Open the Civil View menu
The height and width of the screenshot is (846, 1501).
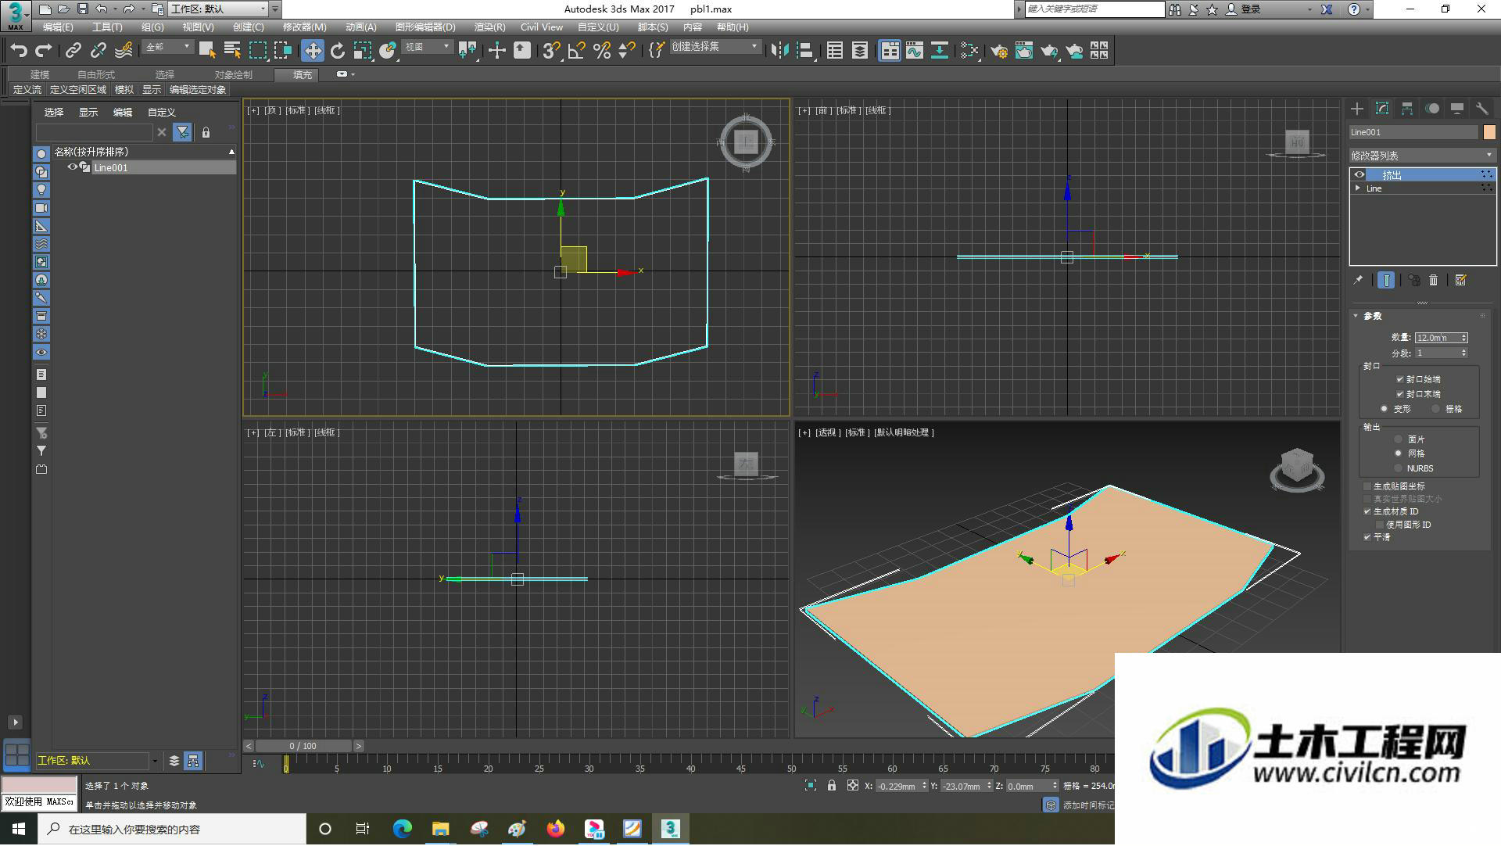point(542,27)
